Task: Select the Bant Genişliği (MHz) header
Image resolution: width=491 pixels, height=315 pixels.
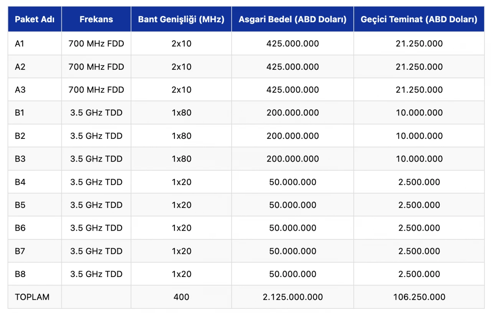Action: [x=181, y=19]
